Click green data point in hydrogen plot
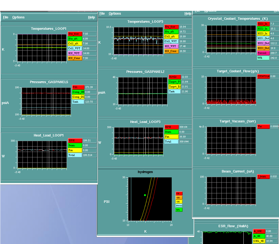 [x=145, y=195]
